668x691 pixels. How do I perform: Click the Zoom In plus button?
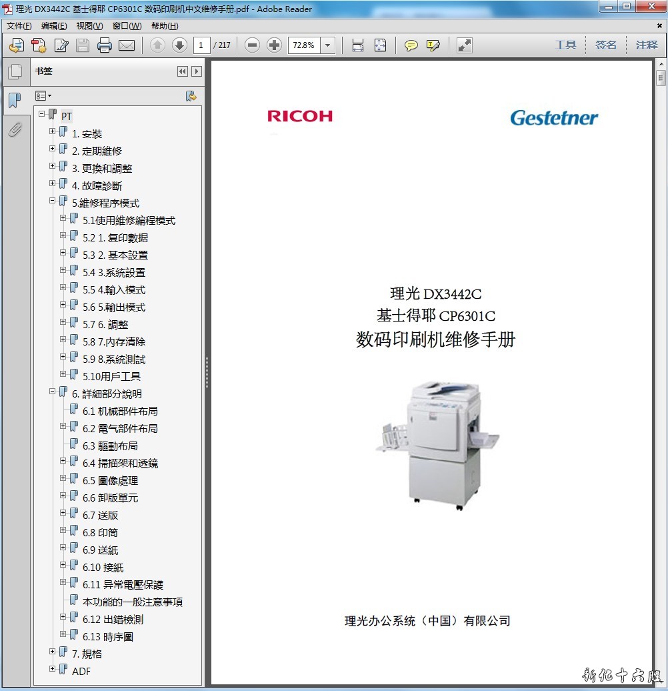pyautogui.click(x=274, y=45)
